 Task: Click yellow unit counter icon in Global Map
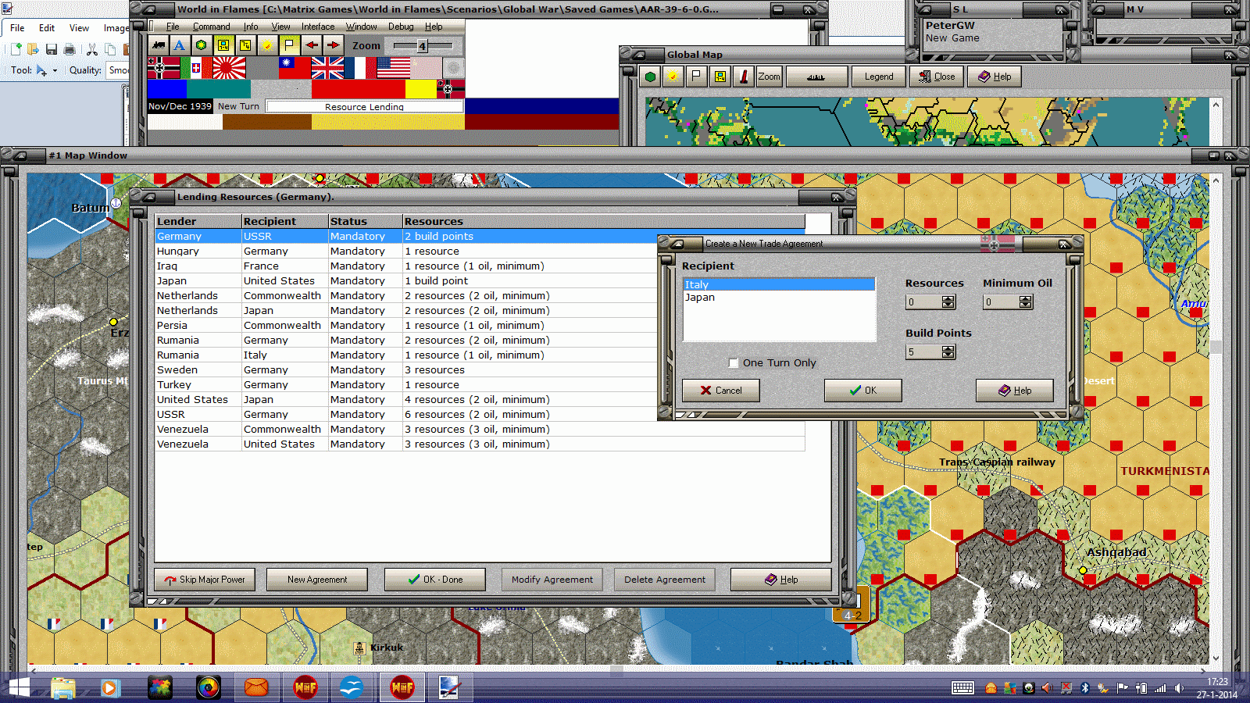pyautogui.click(x=720, y=77)
